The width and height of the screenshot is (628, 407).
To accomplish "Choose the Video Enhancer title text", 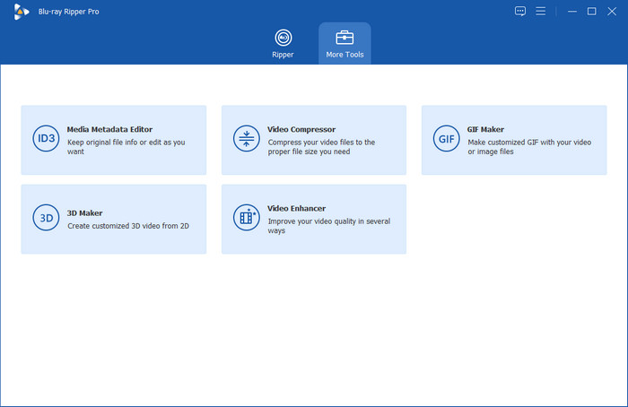I will 298,208.
